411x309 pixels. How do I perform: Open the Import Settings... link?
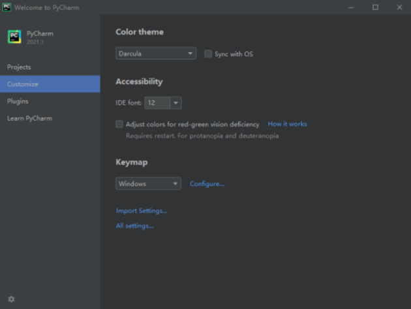142,211
